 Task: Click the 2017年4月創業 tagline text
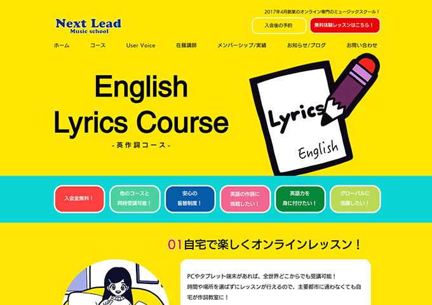(322, 12)
